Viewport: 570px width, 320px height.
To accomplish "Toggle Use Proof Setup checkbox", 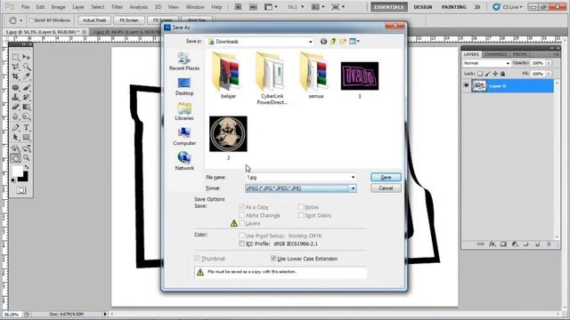I will pos(241,236).
